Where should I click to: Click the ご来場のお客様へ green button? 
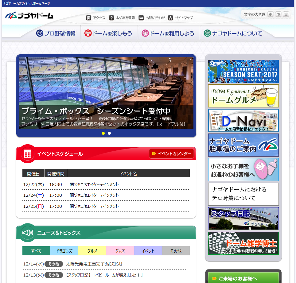click(243, 278)
